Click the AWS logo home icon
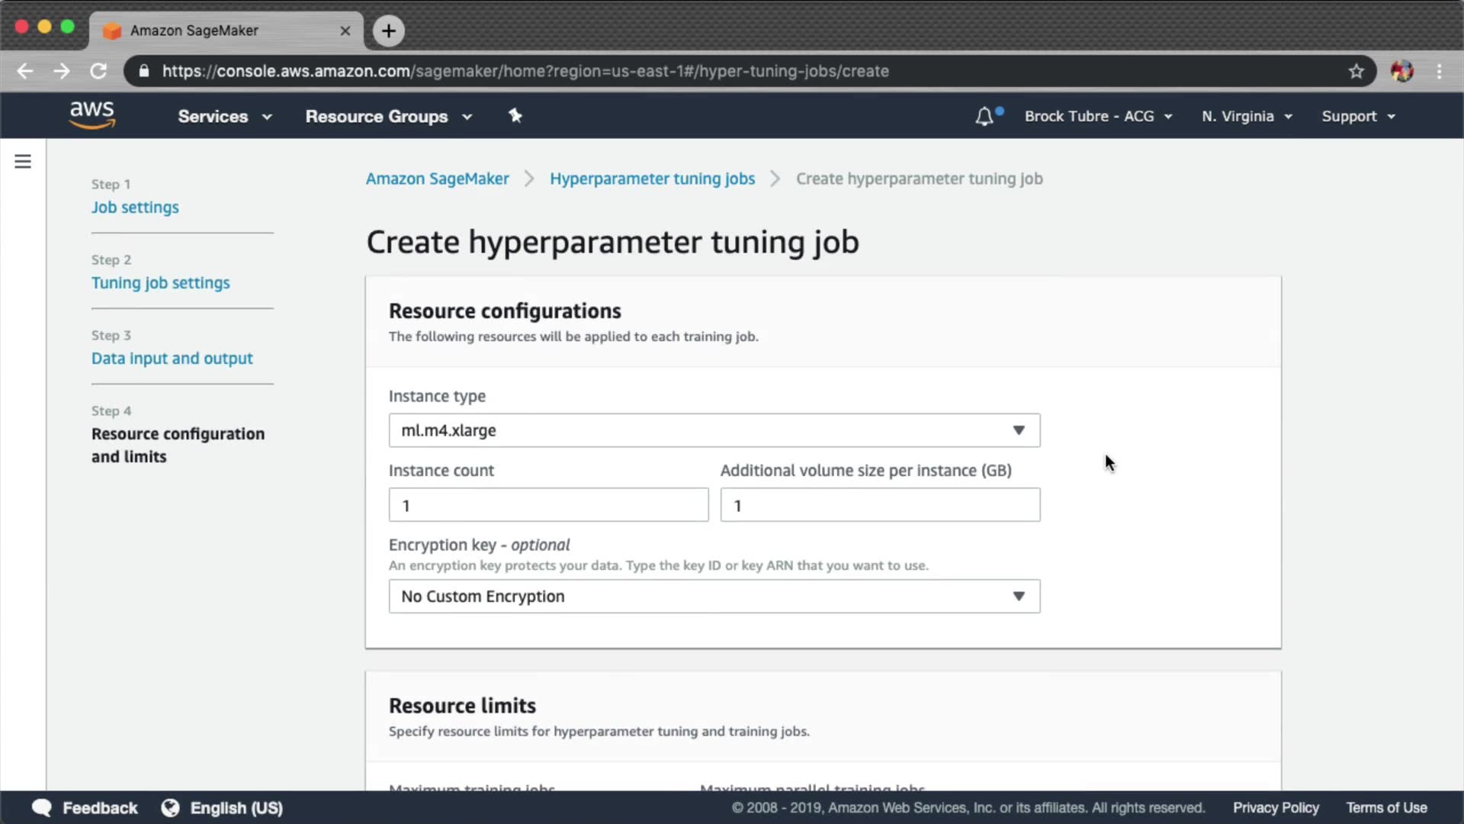 click(x=91, y=115)
